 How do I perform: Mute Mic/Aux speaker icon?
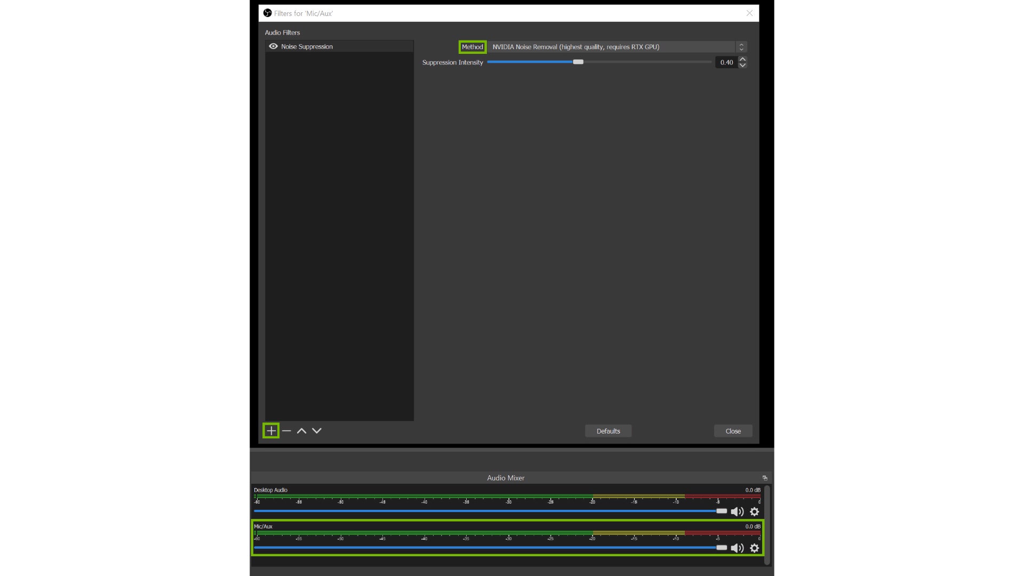pyautogui.click(x=737, y=548)
